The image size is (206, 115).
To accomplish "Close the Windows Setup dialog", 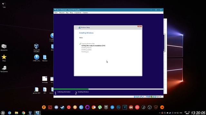I will pyautogui.click(x=139, y=26).
